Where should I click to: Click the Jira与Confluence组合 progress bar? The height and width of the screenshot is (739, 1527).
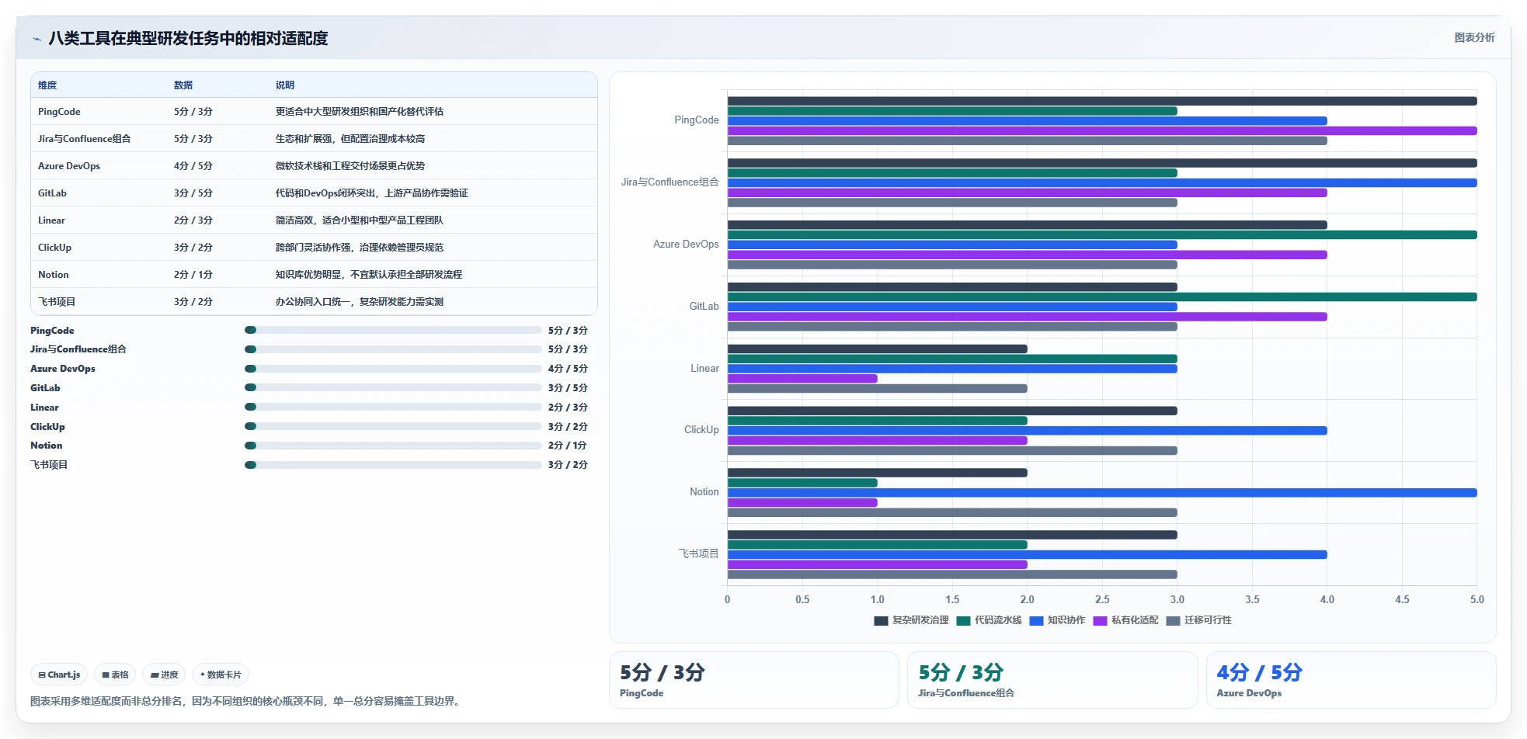coord(393,349)
